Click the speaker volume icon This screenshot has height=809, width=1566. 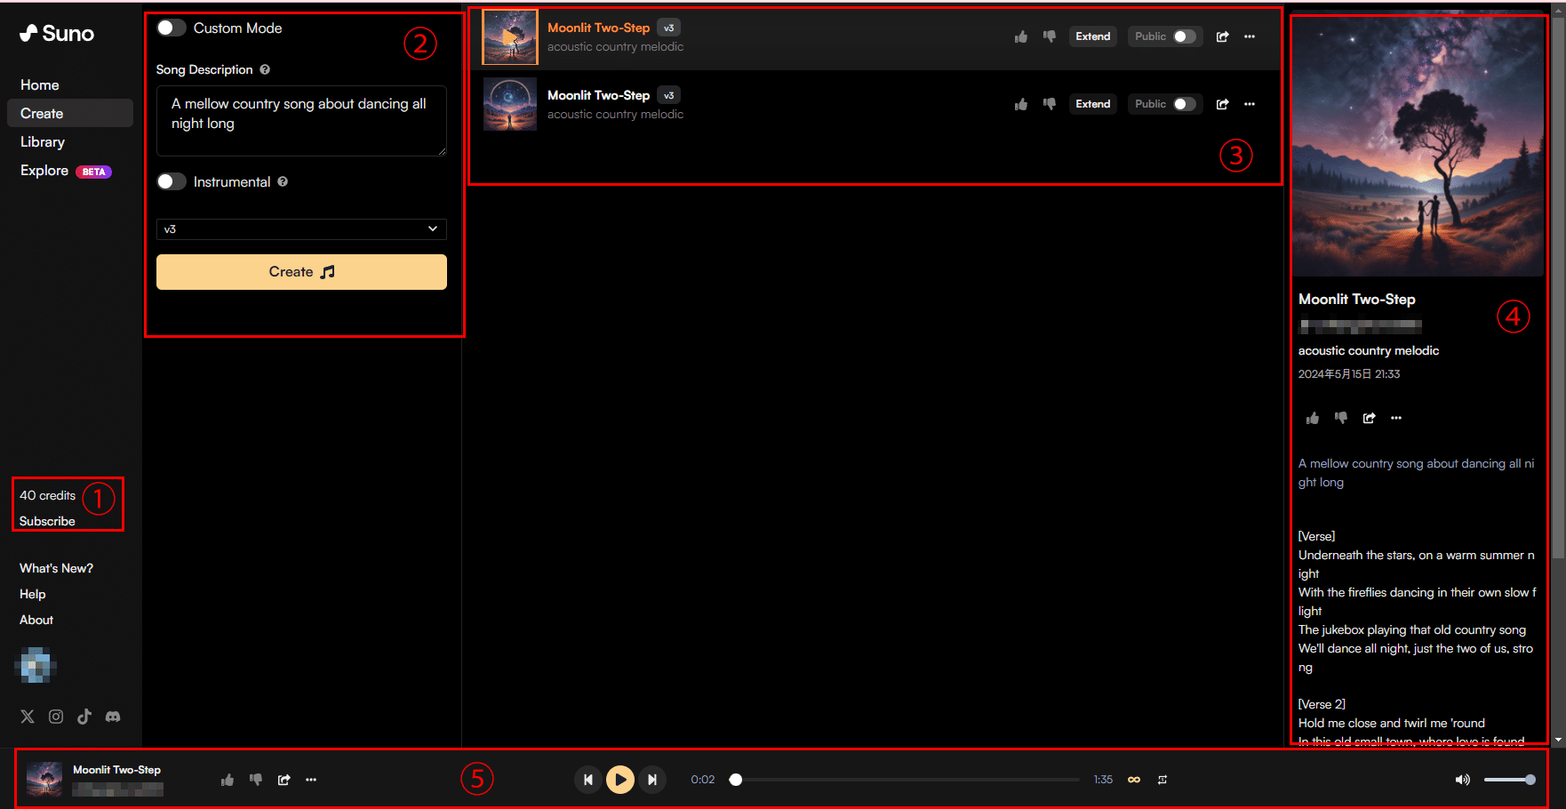[x=1462, y=780]
